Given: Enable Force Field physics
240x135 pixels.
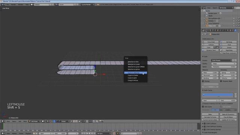Looking at the screenshot, I should 210,42.
